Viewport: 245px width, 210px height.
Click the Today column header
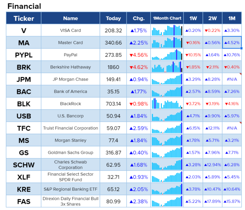coord(113,18)
